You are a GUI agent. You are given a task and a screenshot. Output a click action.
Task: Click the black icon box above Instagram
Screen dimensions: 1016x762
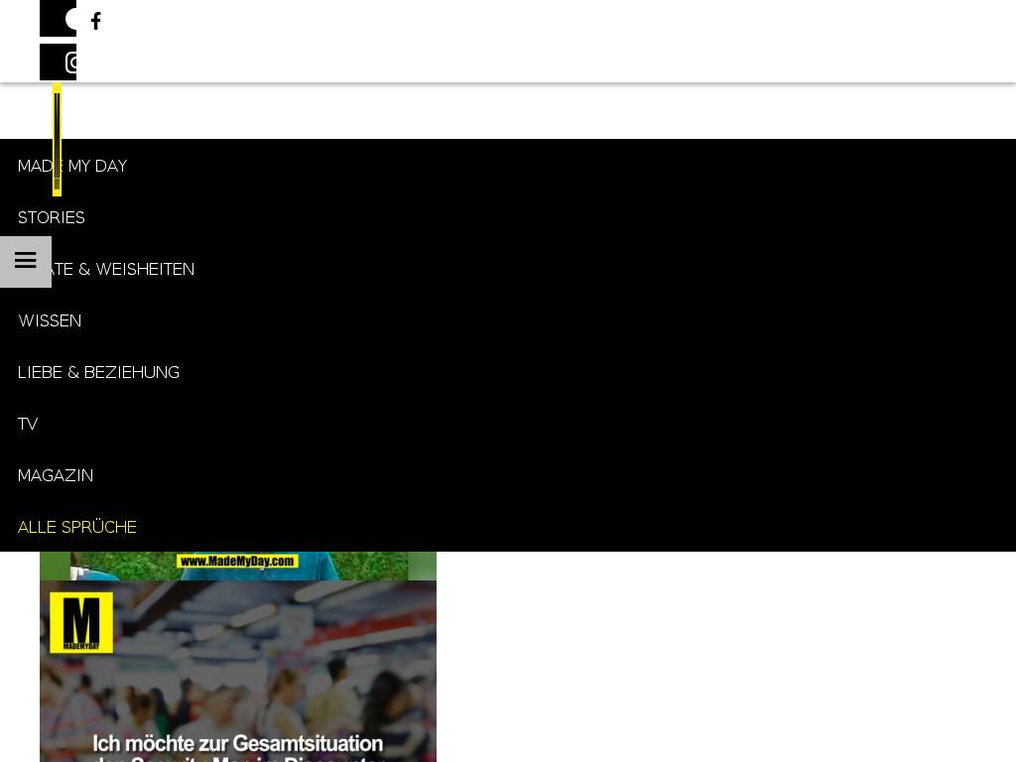coord(58,18)
